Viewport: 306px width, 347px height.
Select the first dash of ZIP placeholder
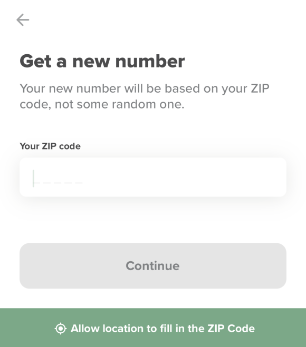[x=36, y=183]
